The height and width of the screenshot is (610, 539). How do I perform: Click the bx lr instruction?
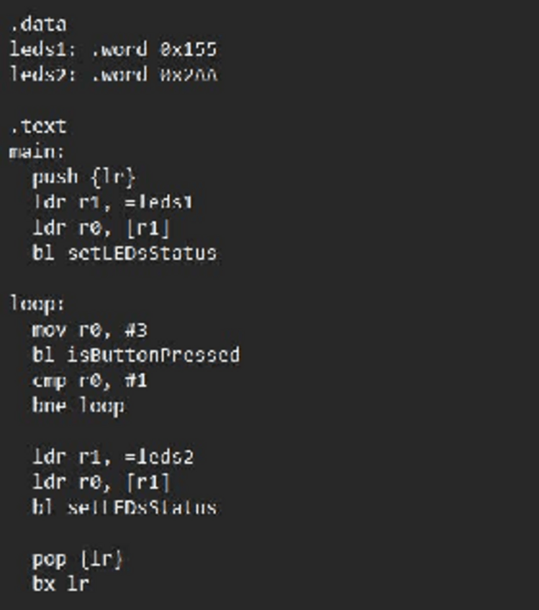pos(60,583)
